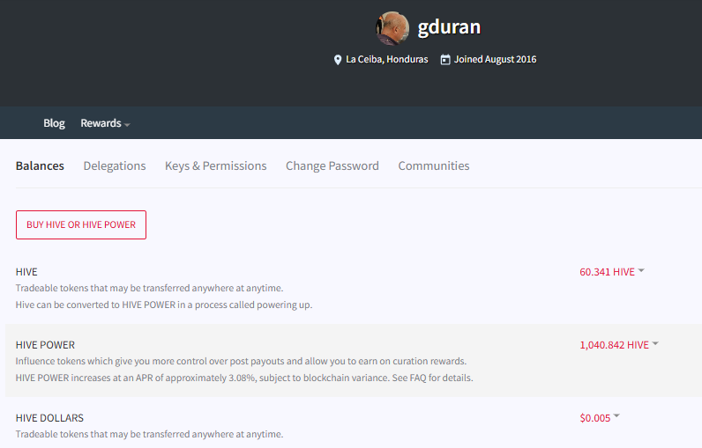Go to Change Password tab

(332, 165)
